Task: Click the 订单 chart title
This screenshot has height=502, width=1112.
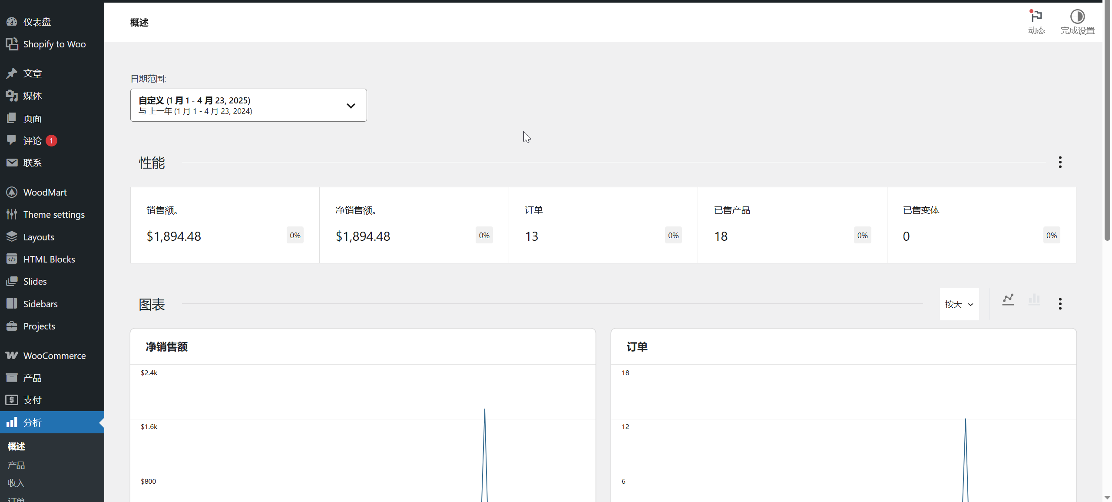Action: (637, 347)
